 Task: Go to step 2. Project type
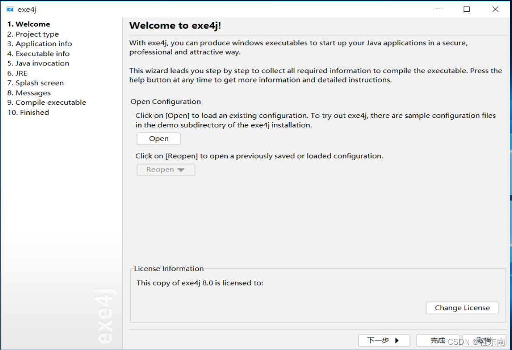[x=33, y=34]
